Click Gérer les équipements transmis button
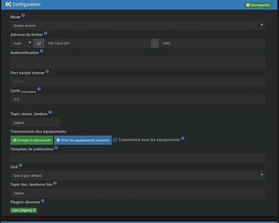This screenshot has height=223, width=279. pyautogui.click(x=83, y=140)
